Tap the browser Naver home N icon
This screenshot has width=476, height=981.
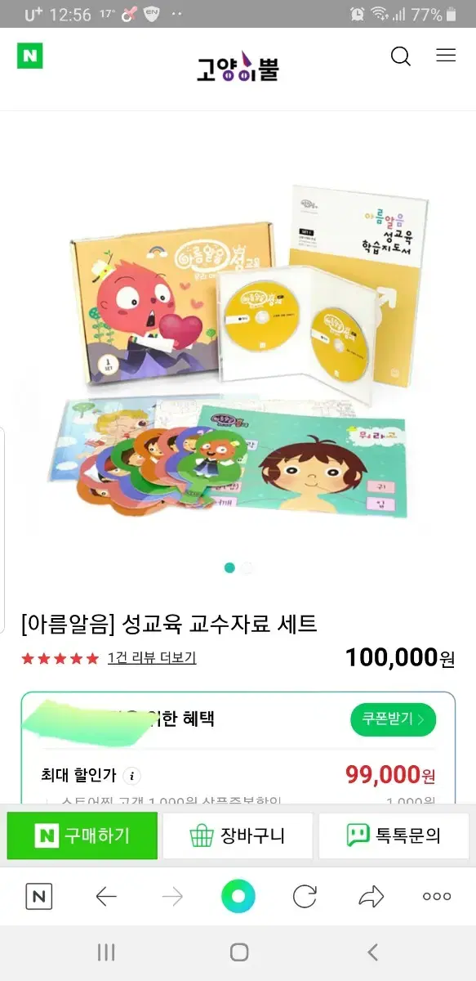click(x=39, y=897)
